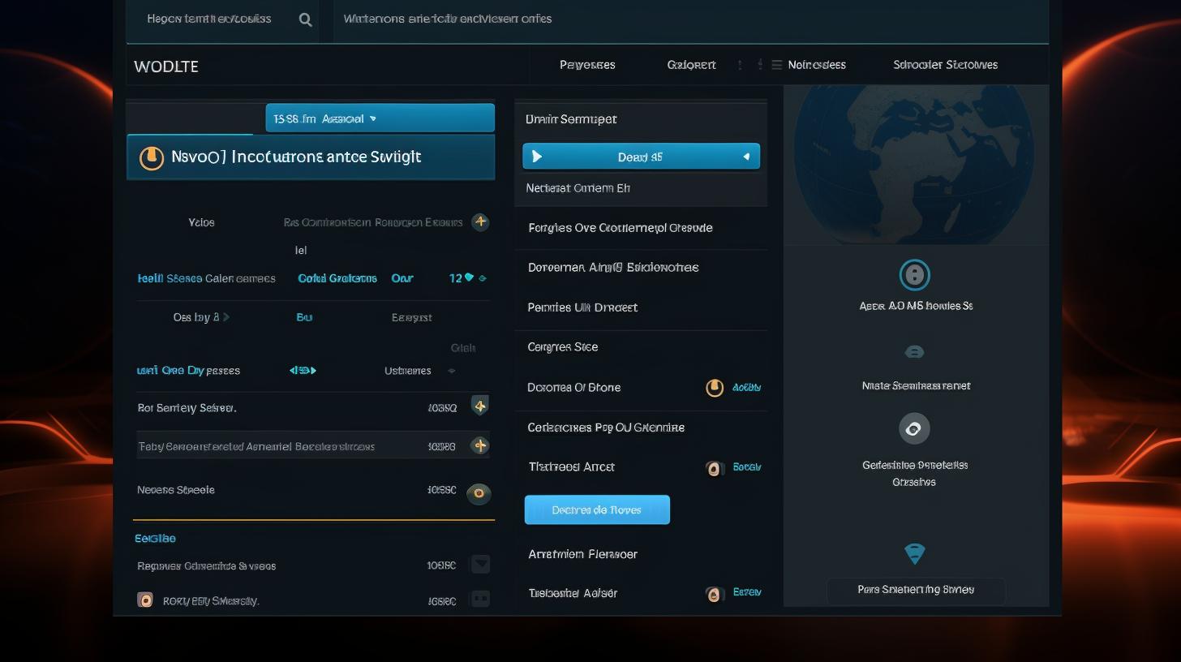Click the plus icon in the Valoe row
The width and height of the screenshot is (1181, 662).
point(480,221)
